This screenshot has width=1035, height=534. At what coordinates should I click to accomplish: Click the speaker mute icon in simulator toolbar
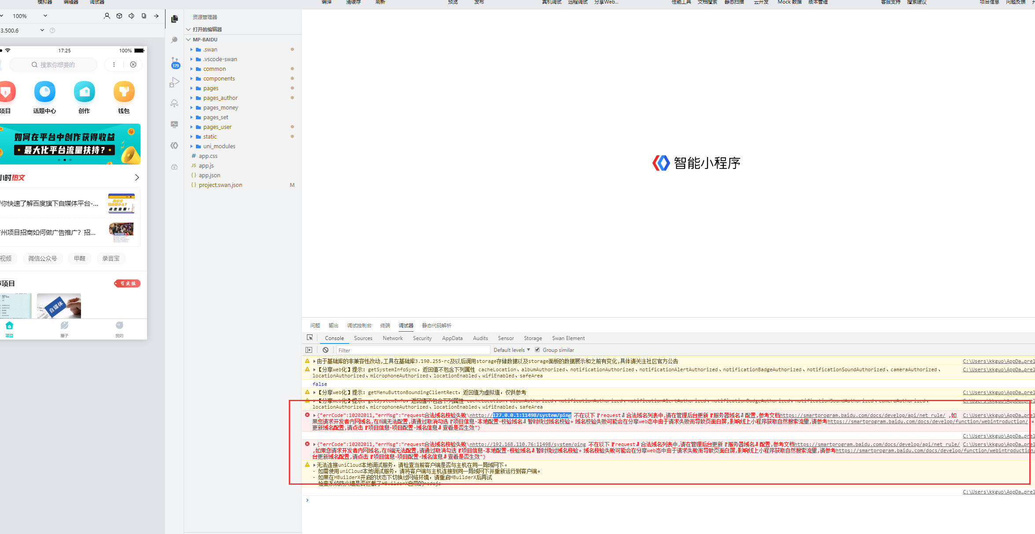click(132, 16)
